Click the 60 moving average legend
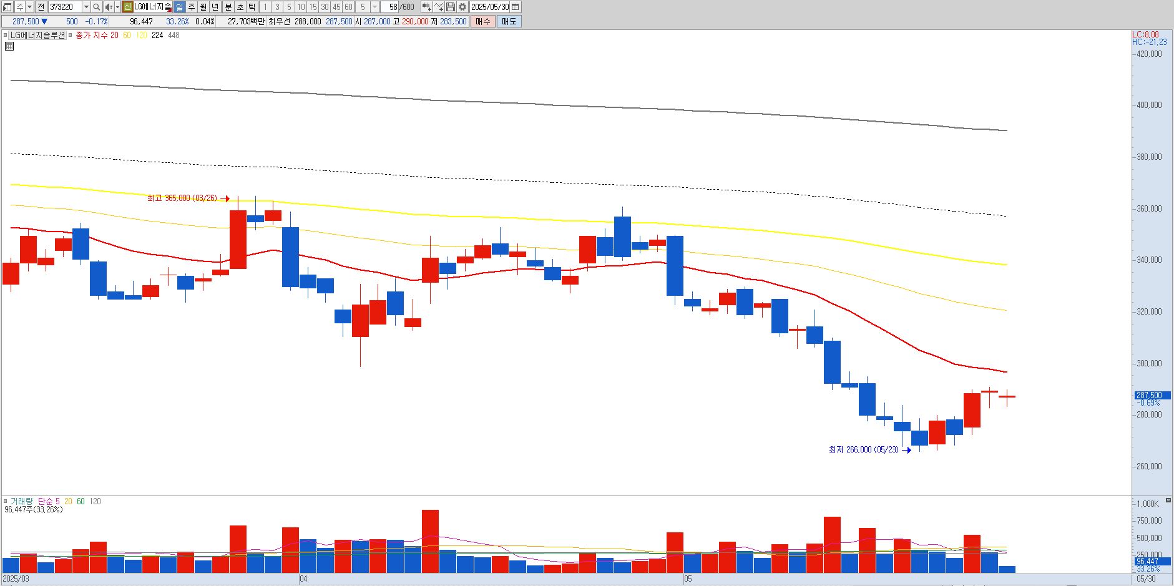This screenshot has width=1174, height=586. [x=127, y=36]
